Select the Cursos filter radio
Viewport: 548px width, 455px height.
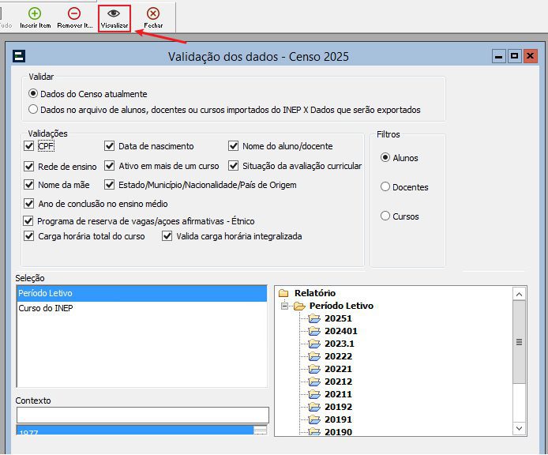385,216
